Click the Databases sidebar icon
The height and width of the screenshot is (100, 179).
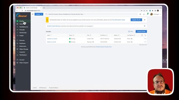(17, 43)
